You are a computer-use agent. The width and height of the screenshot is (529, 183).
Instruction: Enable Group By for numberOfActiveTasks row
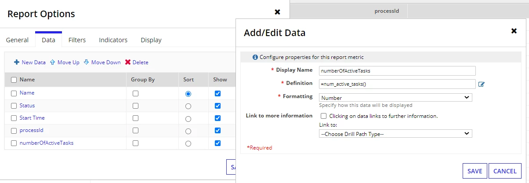click(135, 143)
